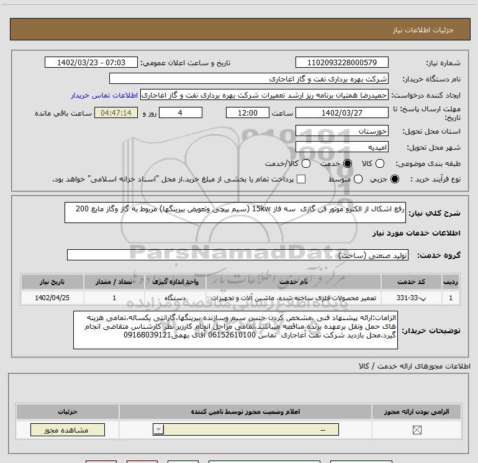The width and height of the screenshot is (478, 463).
Task: Click the واحد اندازه گیری column header
Action: 175,282
